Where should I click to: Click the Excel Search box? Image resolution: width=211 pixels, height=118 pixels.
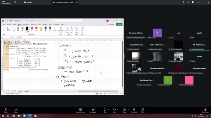click(67, 21)
